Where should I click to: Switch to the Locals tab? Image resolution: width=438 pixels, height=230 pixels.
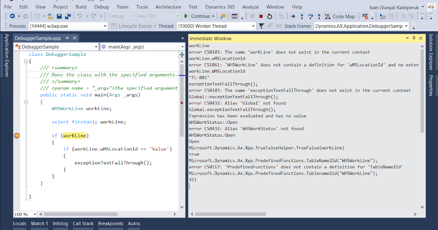20,223
